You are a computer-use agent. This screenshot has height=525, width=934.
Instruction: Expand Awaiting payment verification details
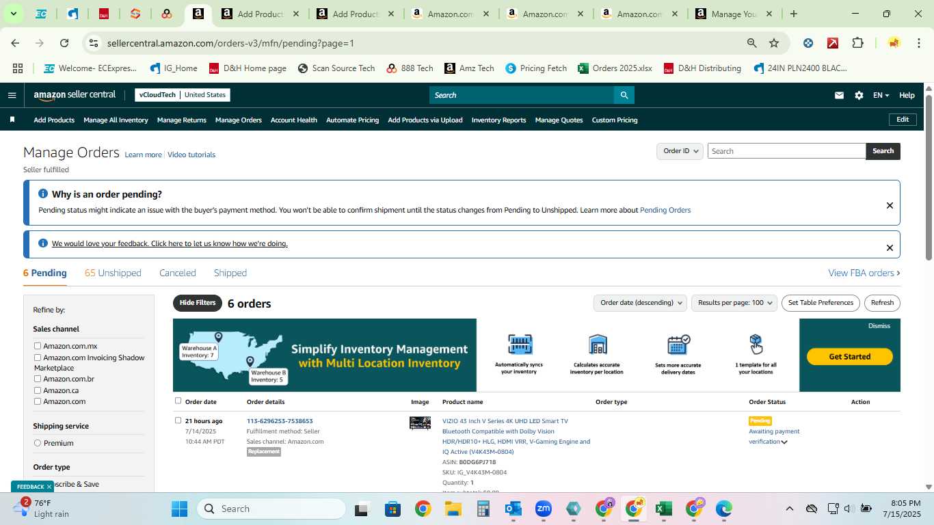pyautogui.click(x=784, y=442)
